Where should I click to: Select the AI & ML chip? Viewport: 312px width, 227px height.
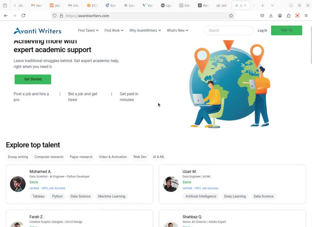158,157
